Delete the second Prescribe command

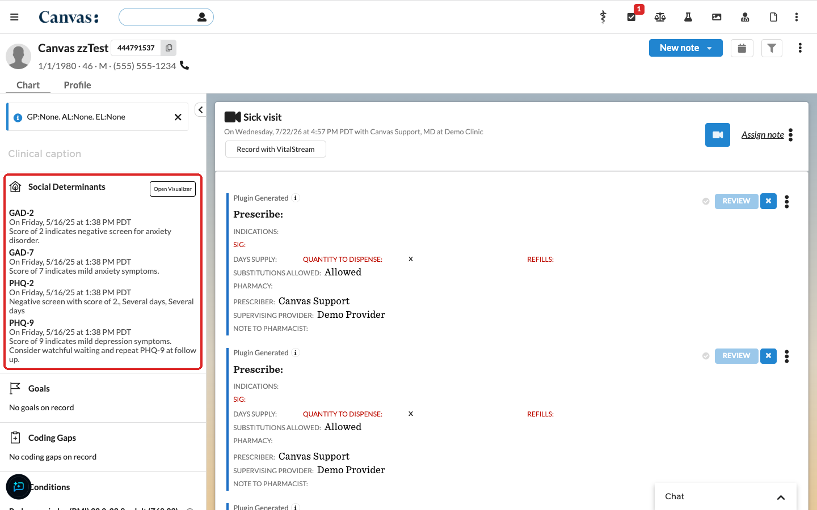[768, 356]
